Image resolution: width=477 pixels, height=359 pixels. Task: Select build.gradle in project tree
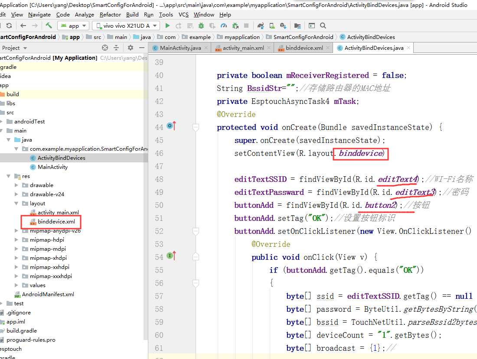pyautogui.click(x=22, y=331)
